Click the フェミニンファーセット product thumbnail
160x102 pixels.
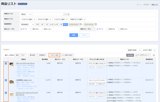click(x=11, y=94)
